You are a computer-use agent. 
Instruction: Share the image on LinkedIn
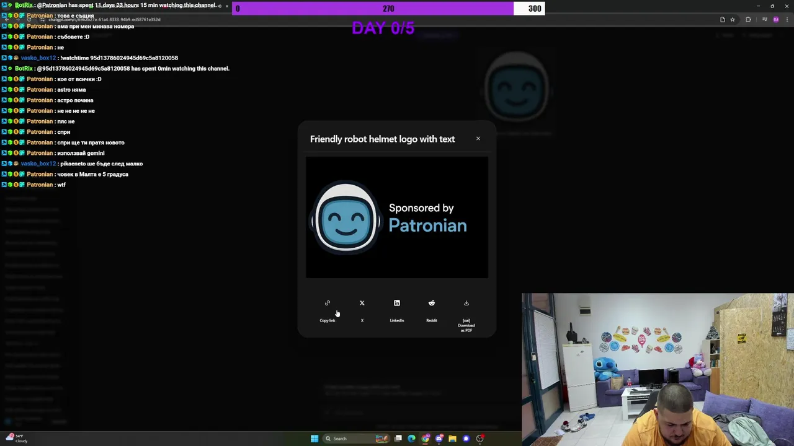(397, 310)
